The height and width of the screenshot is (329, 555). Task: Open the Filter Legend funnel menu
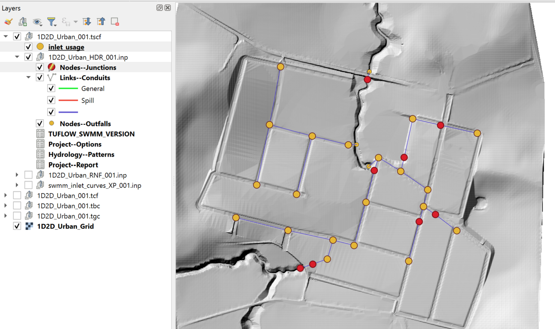coord(52,22)
